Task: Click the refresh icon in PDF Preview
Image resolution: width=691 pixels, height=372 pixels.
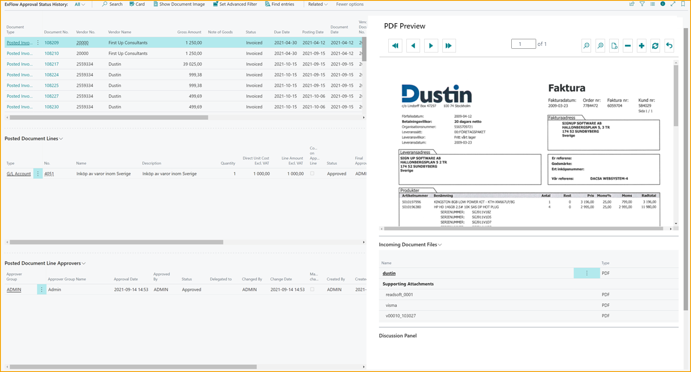Action: (655, 46)
